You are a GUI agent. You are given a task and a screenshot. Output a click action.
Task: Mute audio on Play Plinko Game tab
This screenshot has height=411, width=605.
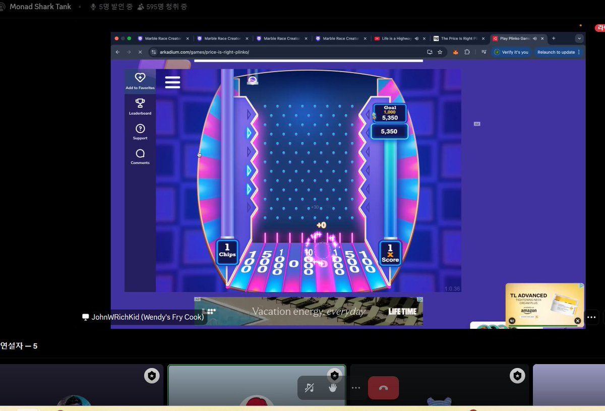pyautogui.click(x=534, y=38)
